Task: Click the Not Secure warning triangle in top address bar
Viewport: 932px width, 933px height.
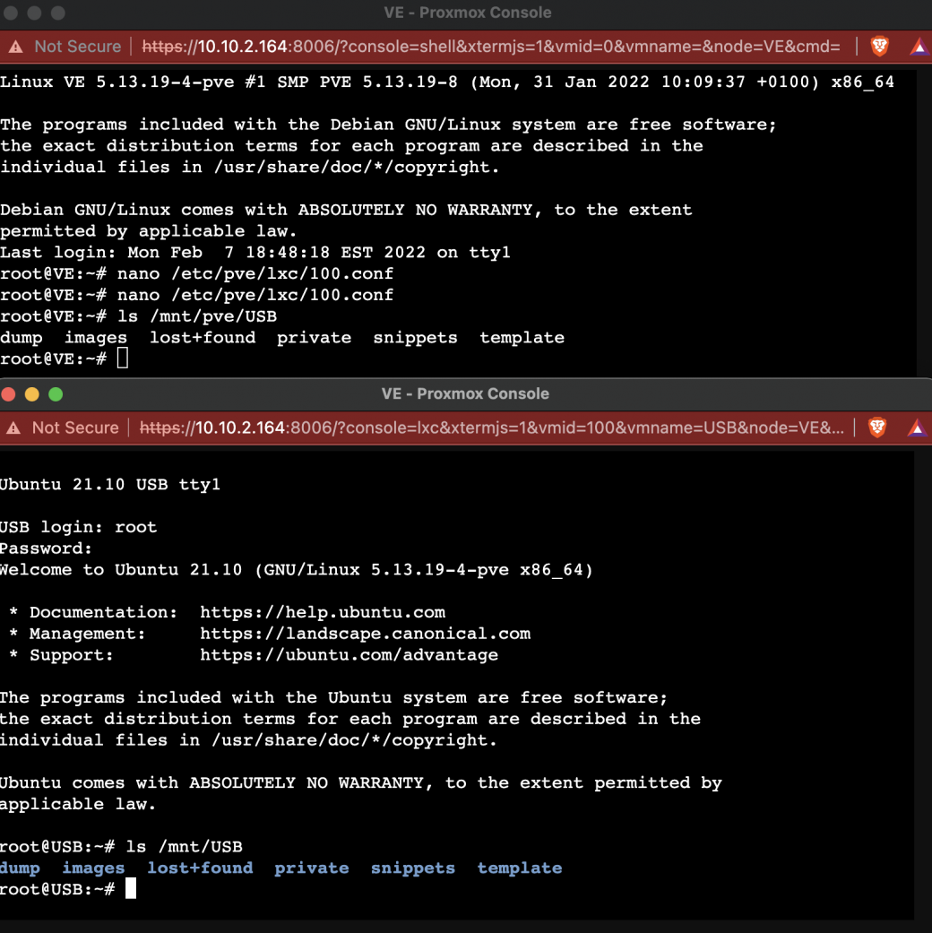Action: coord(16,46)
